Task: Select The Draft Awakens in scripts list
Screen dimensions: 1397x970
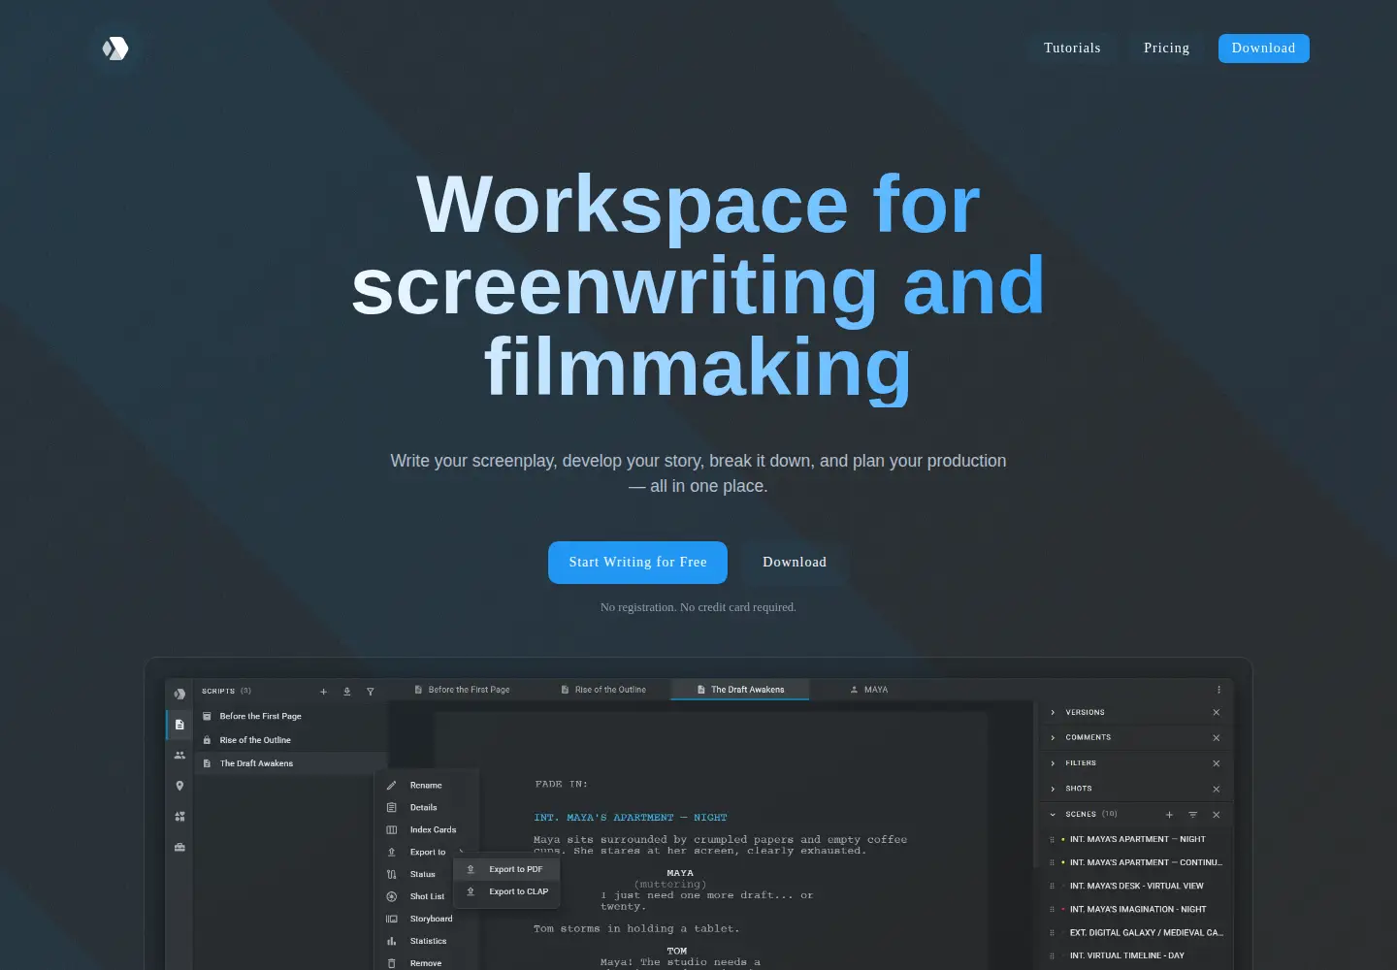Action: click(291, 763)
